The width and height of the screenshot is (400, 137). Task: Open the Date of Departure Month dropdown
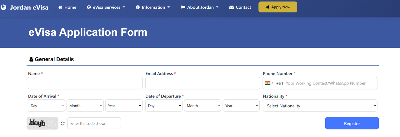pos(202,106)
